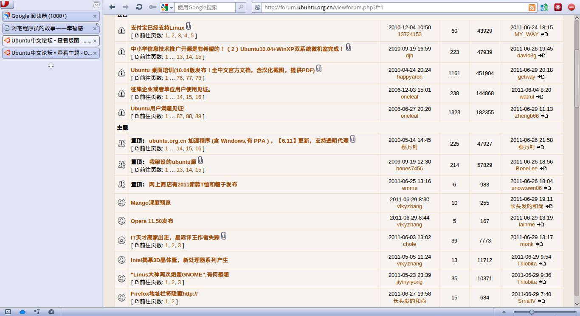
Task: Open topic Intel揭幕3D晶体管
Action: coord(179,260)
